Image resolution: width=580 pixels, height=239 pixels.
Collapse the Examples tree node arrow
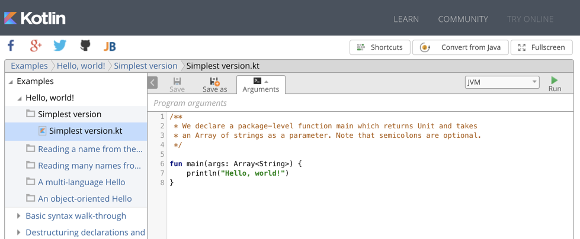point(11,82)
